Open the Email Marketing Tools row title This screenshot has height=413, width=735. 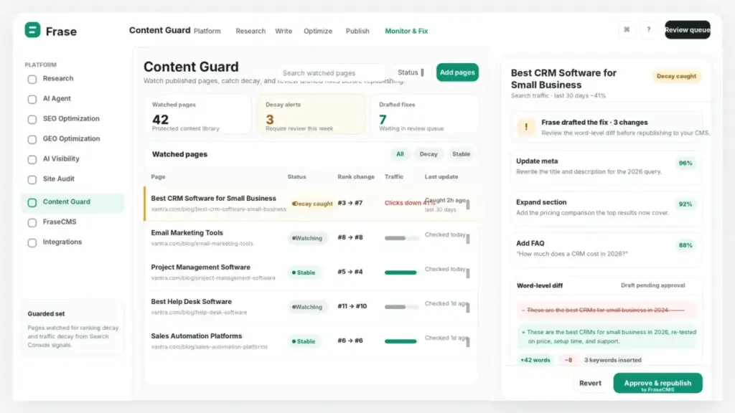pos(187,233)
